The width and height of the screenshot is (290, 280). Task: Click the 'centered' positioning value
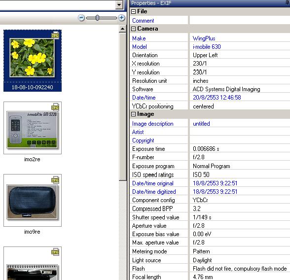203,106
